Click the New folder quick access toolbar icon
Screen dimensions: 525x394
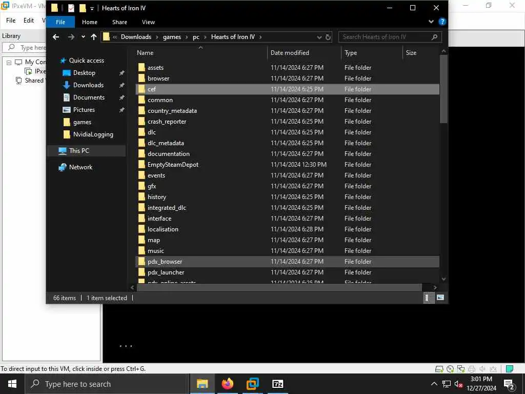83,8
